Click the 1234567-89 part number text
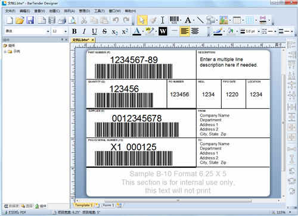Viewport: 298px width, 216px height. (134, 60)
